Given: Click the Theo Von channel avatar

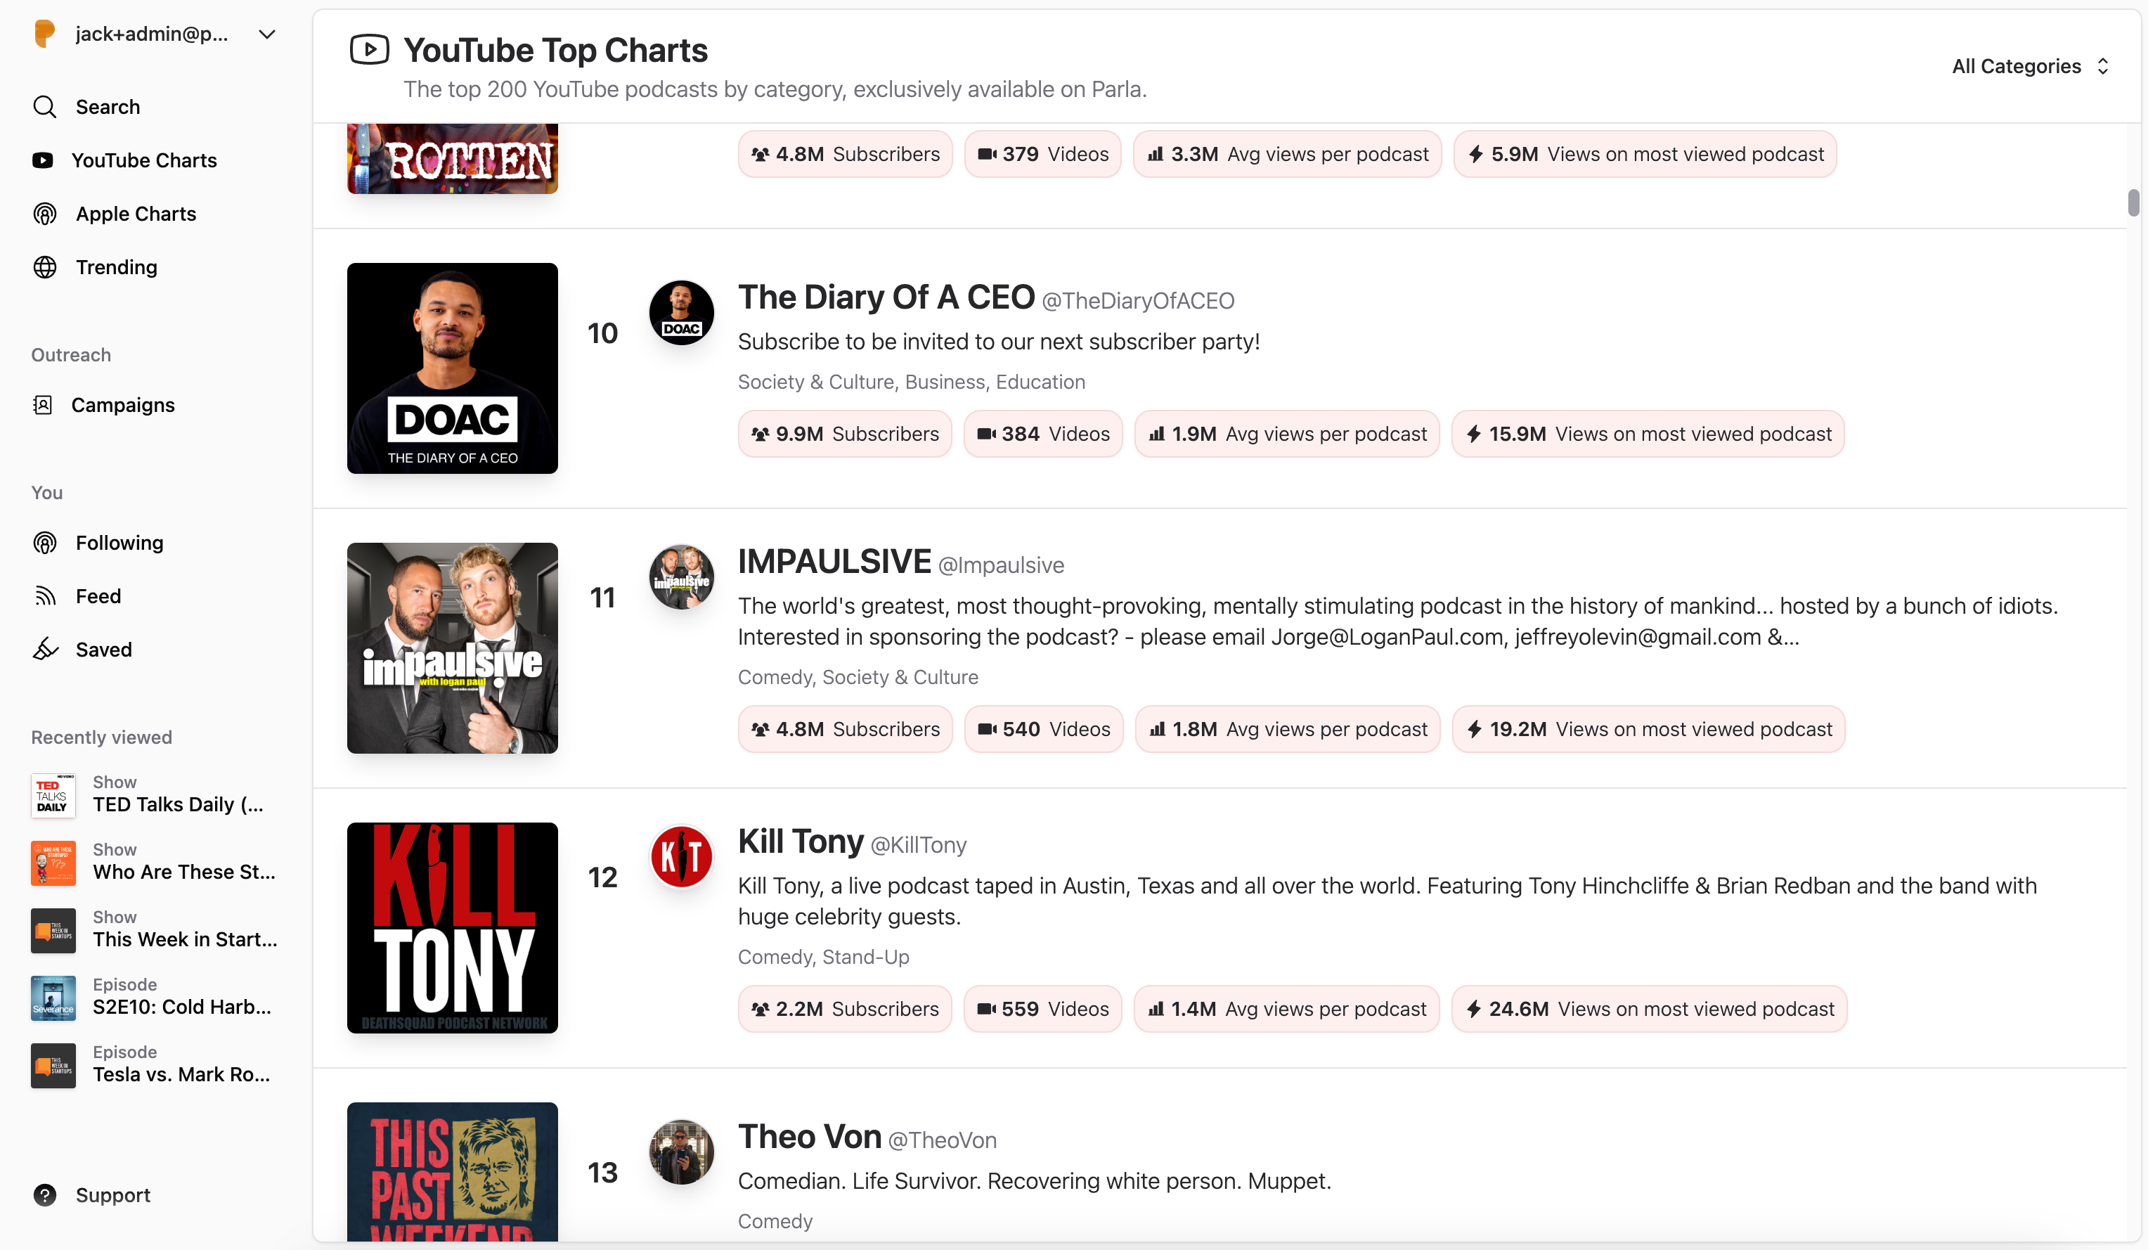Looking at the screenshot, I should click(681, 1152).
